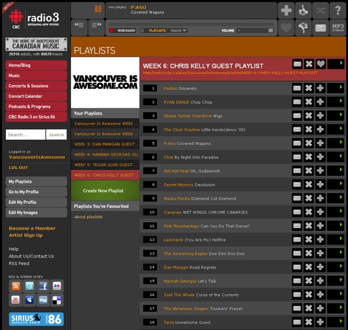Pause the currently playing track
This screenshot has width=348, height=330.
click(x=98, y=9)
